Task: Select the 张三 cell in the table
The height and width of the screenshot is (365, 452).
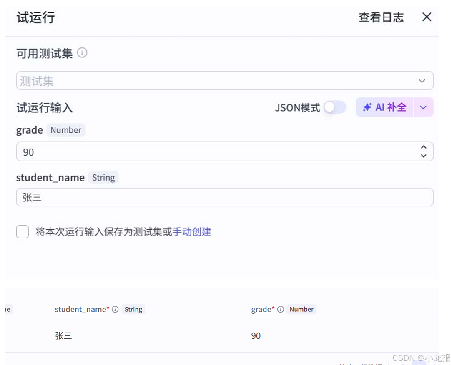Action: (x=63, y=335)
